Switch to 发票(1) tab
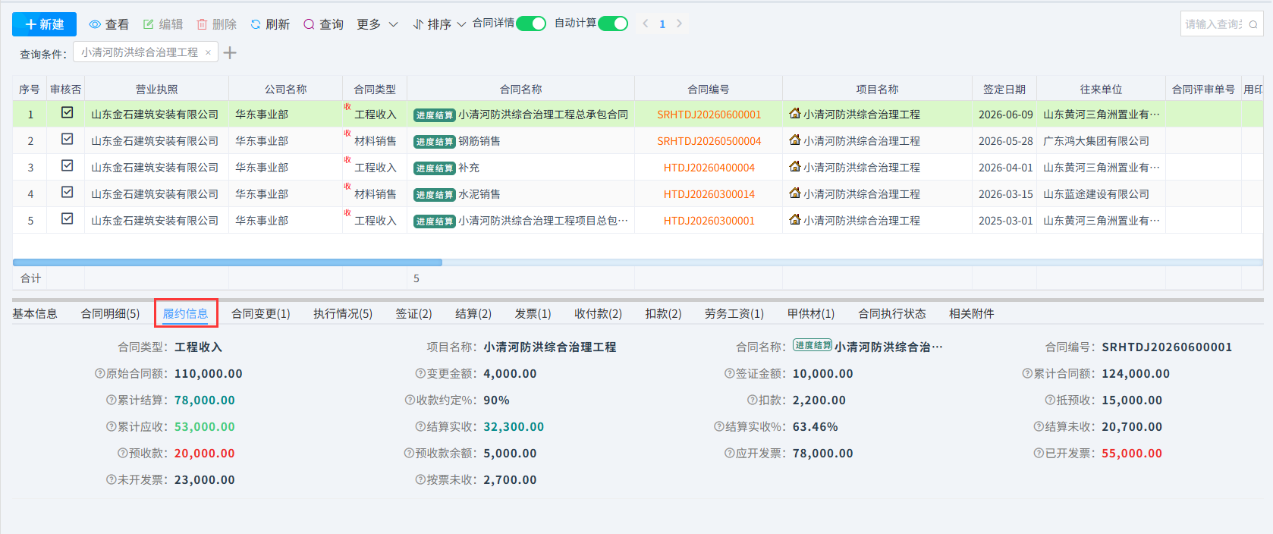 [533, 313]
